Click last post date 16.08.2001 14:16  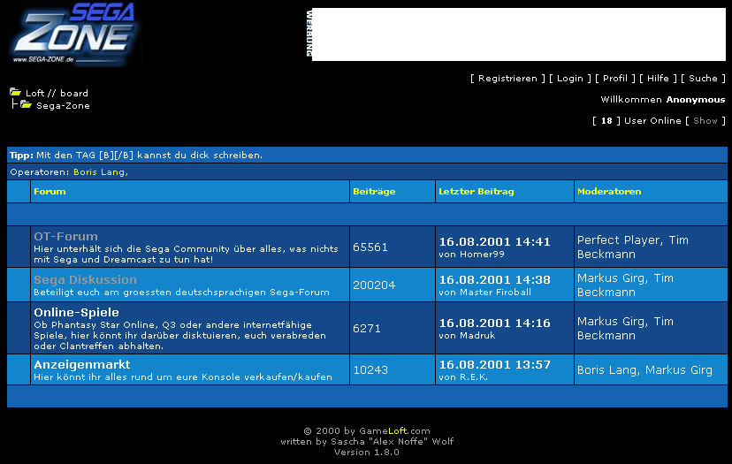pos(494,323)
